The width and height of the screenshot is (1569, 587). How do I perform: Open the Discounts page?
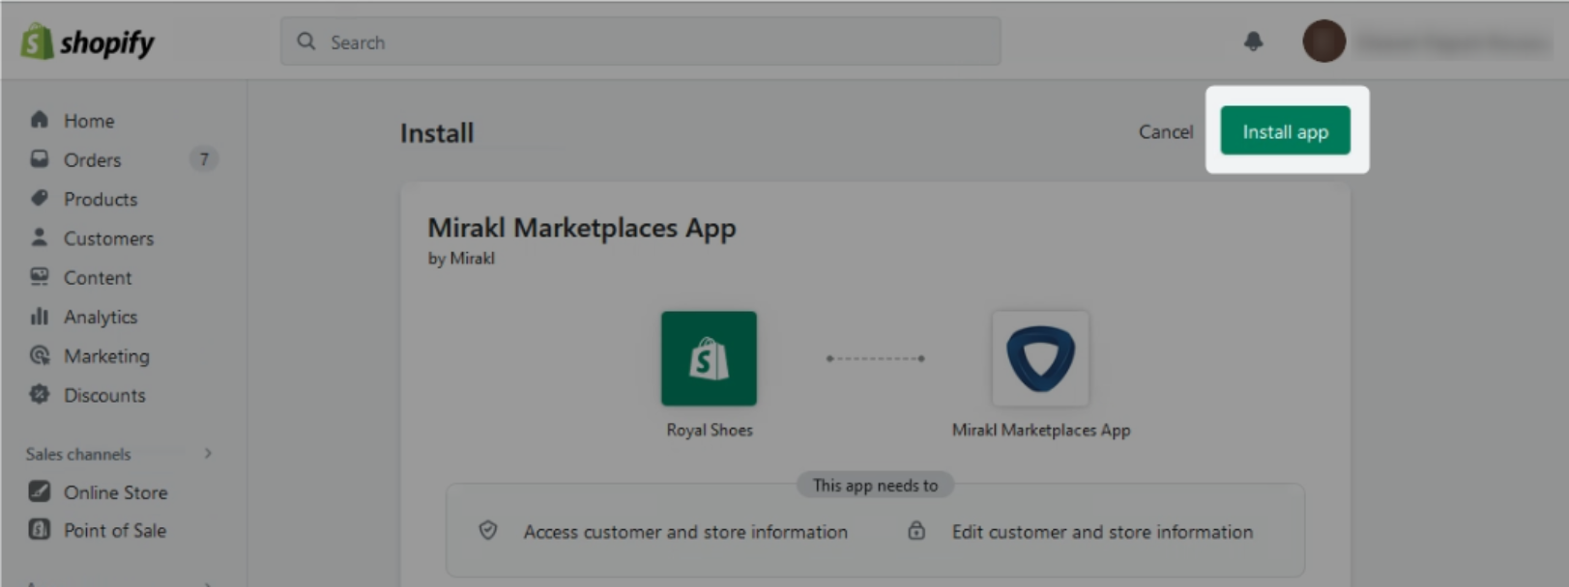[104, 395]
